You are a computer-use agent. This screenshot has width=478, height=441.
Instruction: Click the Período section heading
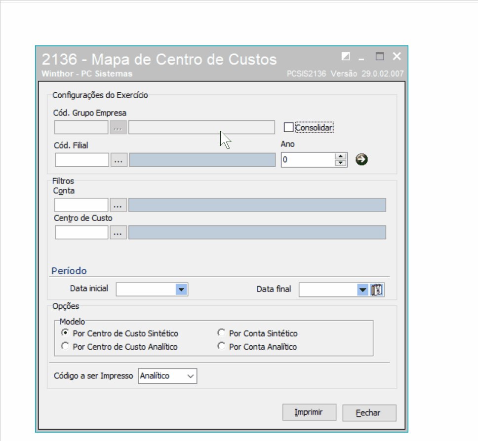(x=69, y=271)
